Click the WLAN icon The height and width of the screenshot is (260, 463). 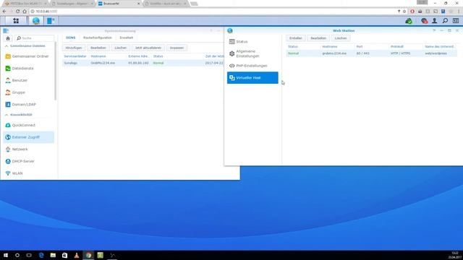8,173
